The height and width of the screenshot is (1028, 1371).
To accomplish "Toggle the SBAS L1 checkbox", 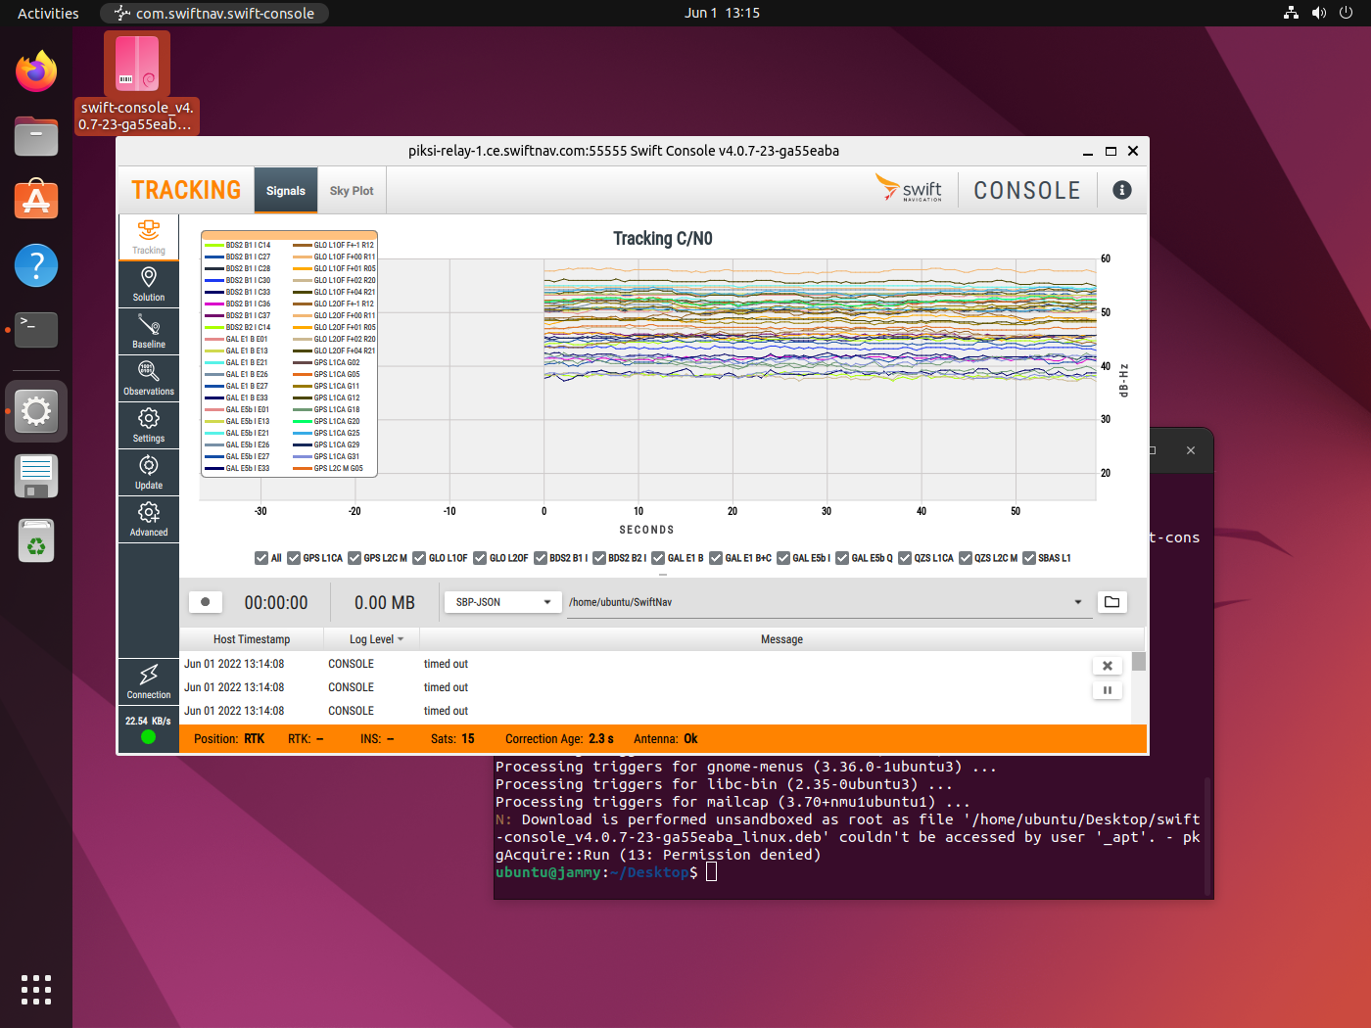I will (x=1029, y=558).
